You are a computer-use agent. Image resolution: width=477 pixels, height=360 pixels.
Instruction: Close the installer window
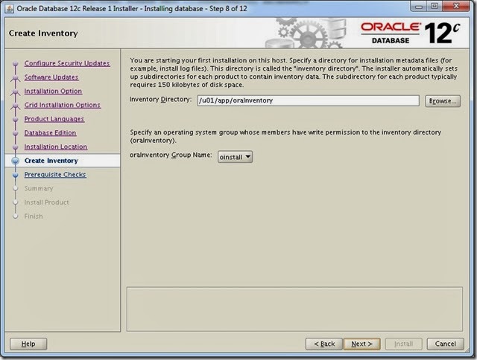tap(456, 7)
